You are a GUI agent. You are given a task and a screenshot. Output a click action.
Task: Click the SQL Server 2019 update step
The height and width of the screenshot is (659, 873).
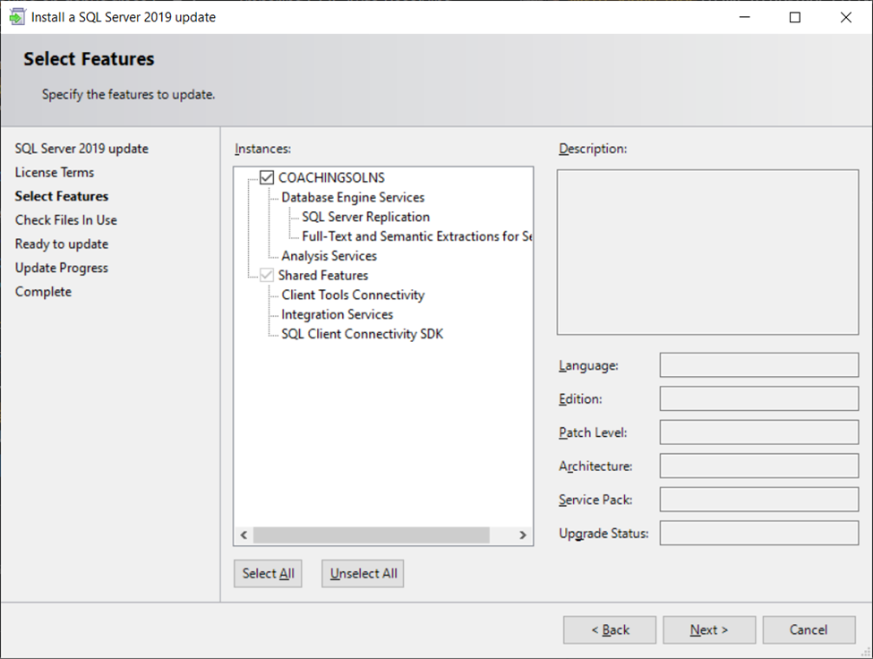(81, 149)
